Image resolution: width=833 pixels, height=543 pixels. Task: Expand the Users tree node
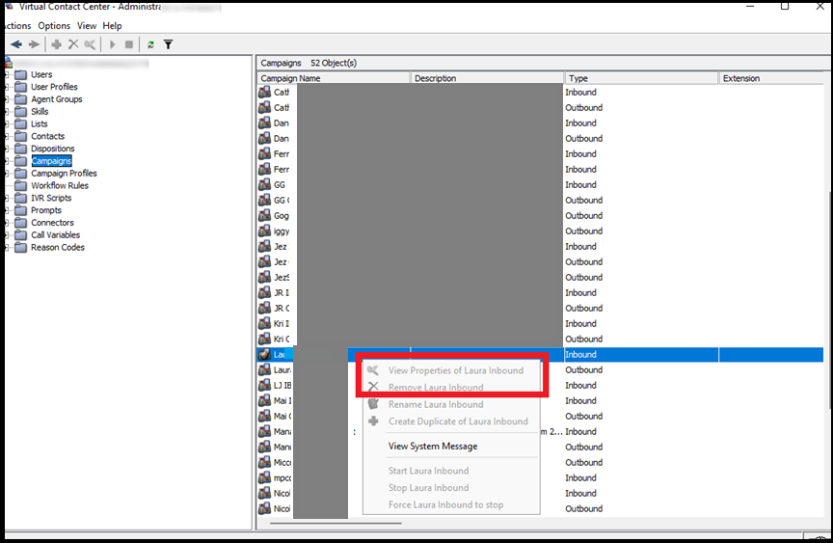[x=7, y=74]
